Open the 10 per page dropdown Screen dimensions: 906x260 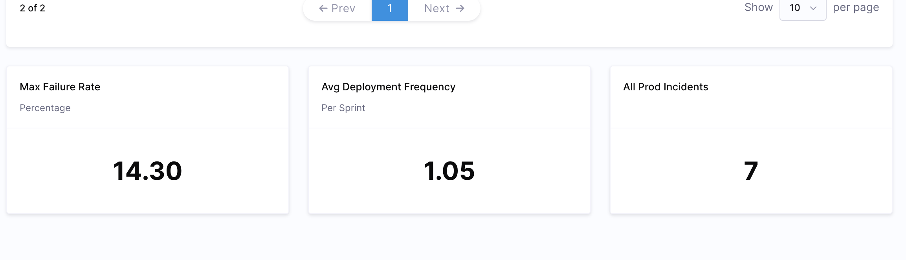click(x=803, y=8)
